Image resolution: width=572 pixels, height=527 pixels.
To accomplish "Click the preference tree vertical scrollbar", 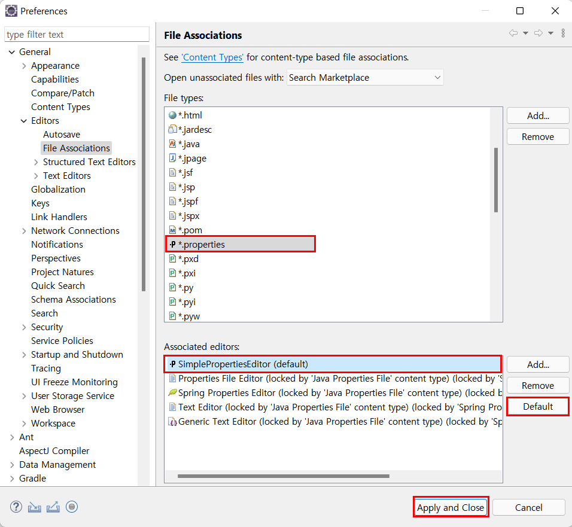I will 144,174.
